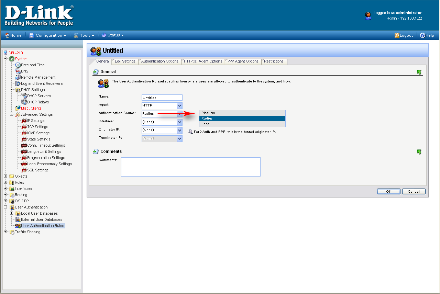Click the Local Reassembly Settings icon
Image resolution: width=440 pixels, height=294 pixels.
tap(24, 164)
